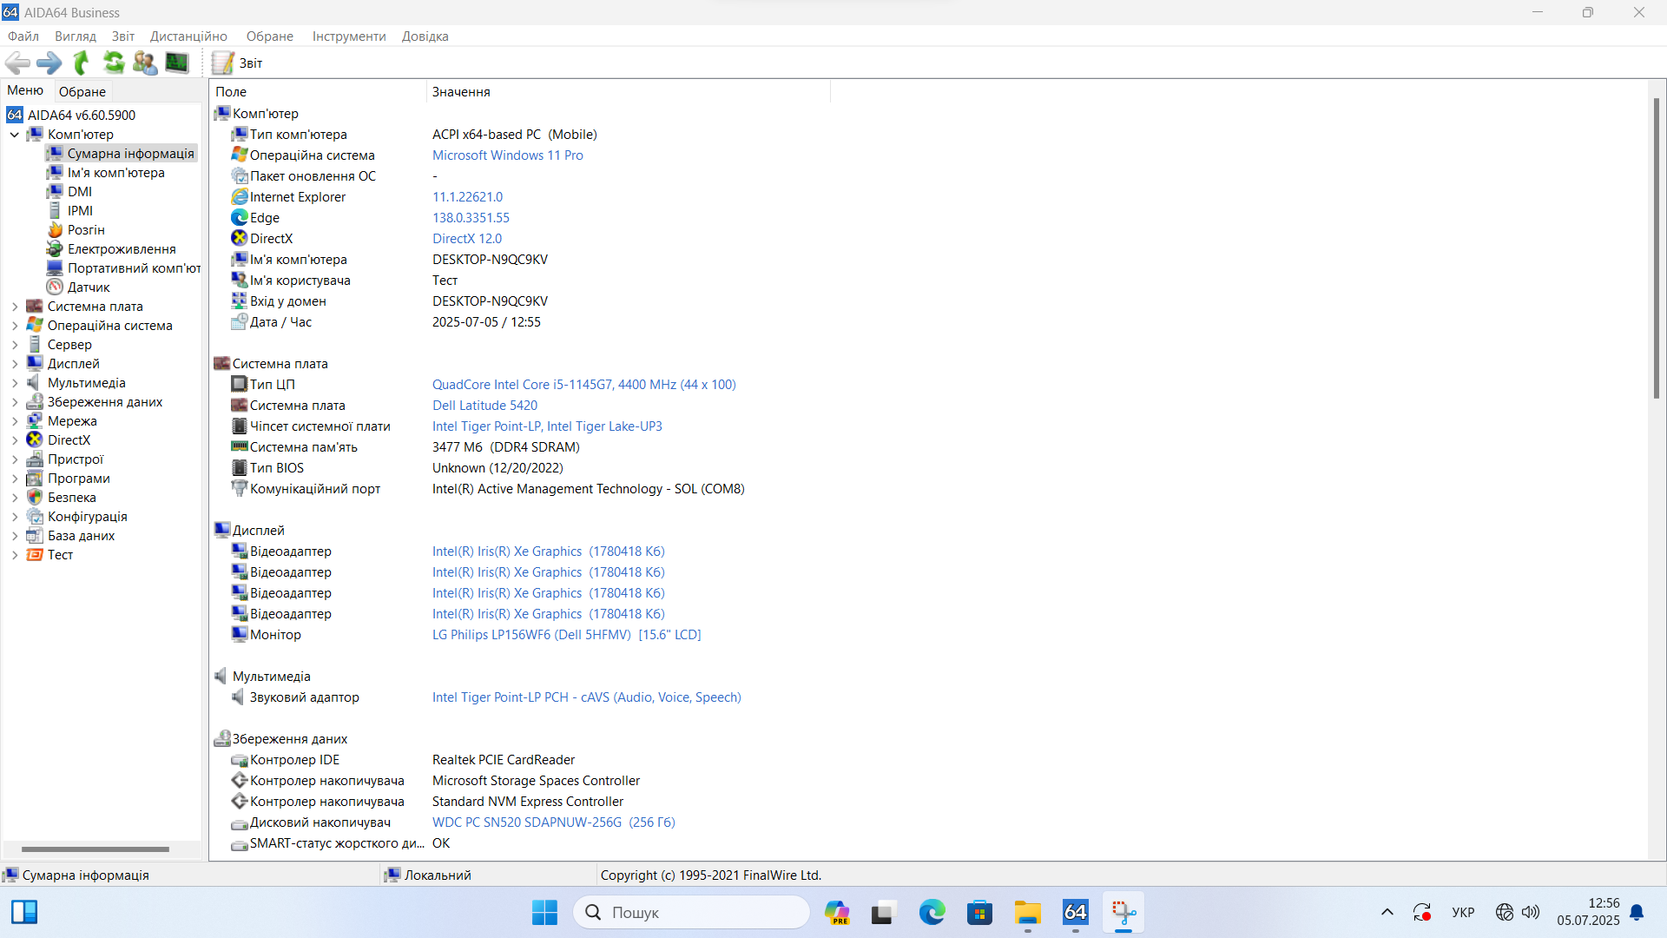Click the green Refresh toolbar icon
Viewport: 1667px width, 938px height.
pyautogui.click(x=114, y=63)
